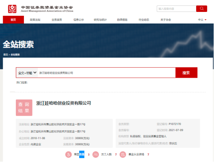Open the 信息公示 menu item
The image size is (214, 162).
tap(79, 20)
